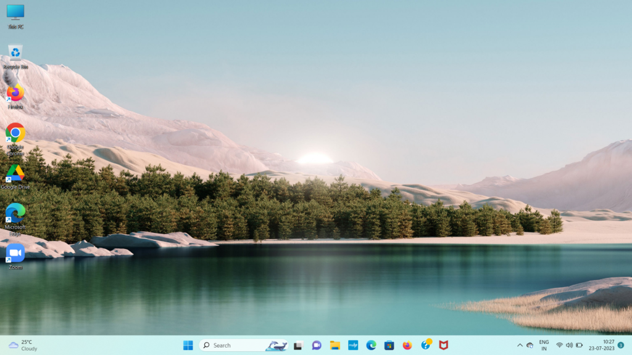Select the Zoom desktop shortcut
This screenshot has height=355, width=632.
click(15, 257)
